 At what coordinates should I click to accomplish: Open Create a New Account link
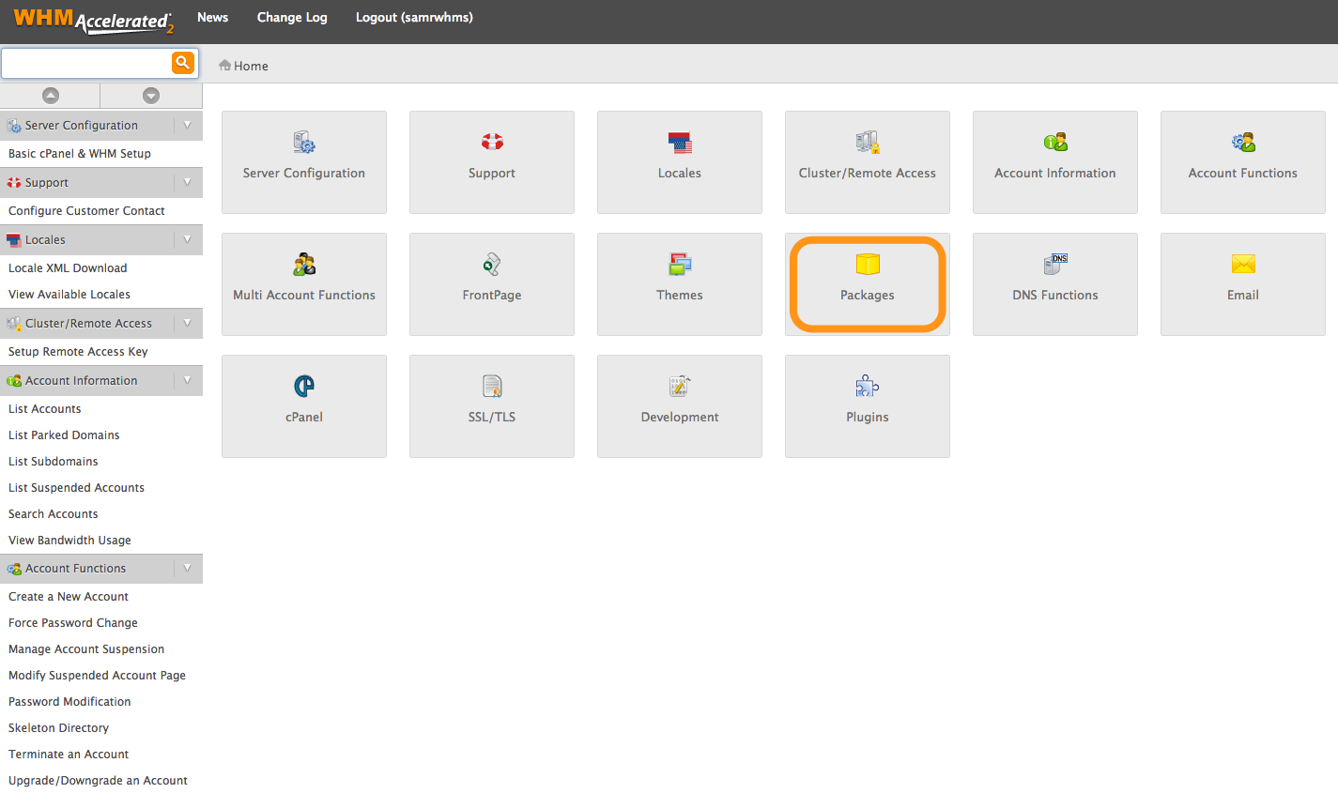[x=69, y=597]
